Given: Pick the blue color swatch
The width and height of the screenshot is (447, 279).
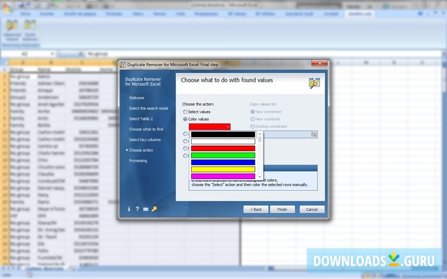Looking at the screenshot, I should click(223, 162).
